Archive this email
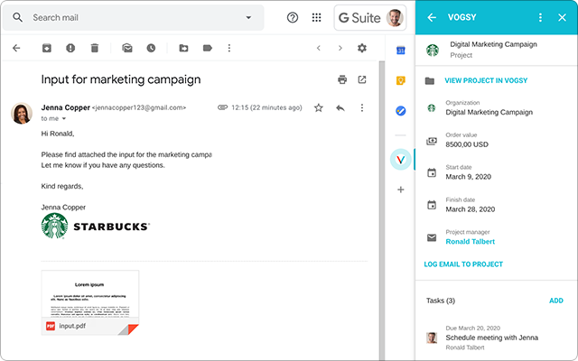This screenshot has width=578, height=361. pyautogui.click(x=46, y=48)
